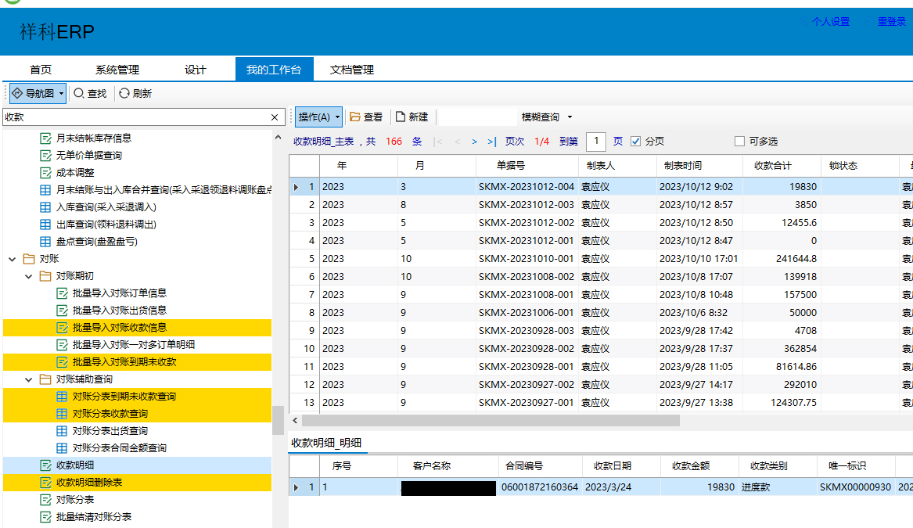Collapse the 对账辅助查询 folder node
Screen dimensions: 913x528
coord(29,379)
